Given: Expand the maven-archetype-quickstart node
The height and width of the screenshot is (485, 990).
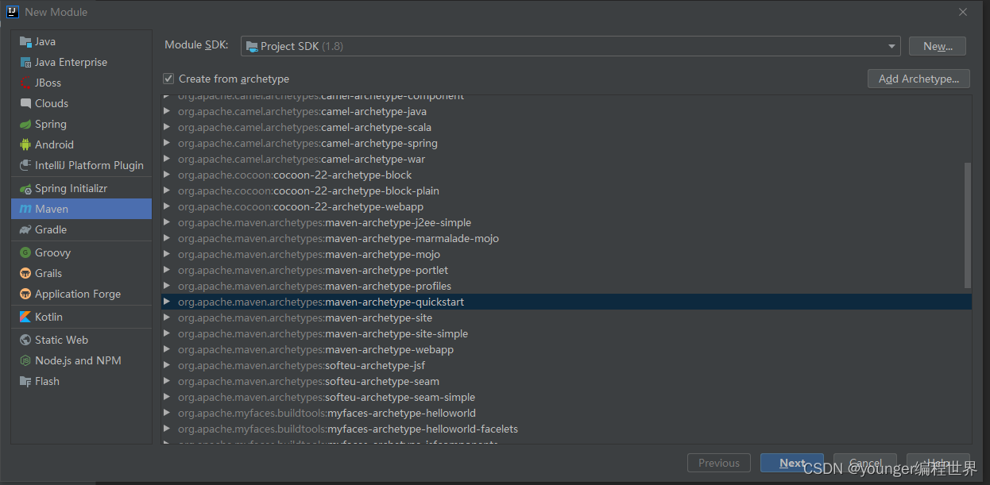Looking at the screenshot, I should point(167,302).
